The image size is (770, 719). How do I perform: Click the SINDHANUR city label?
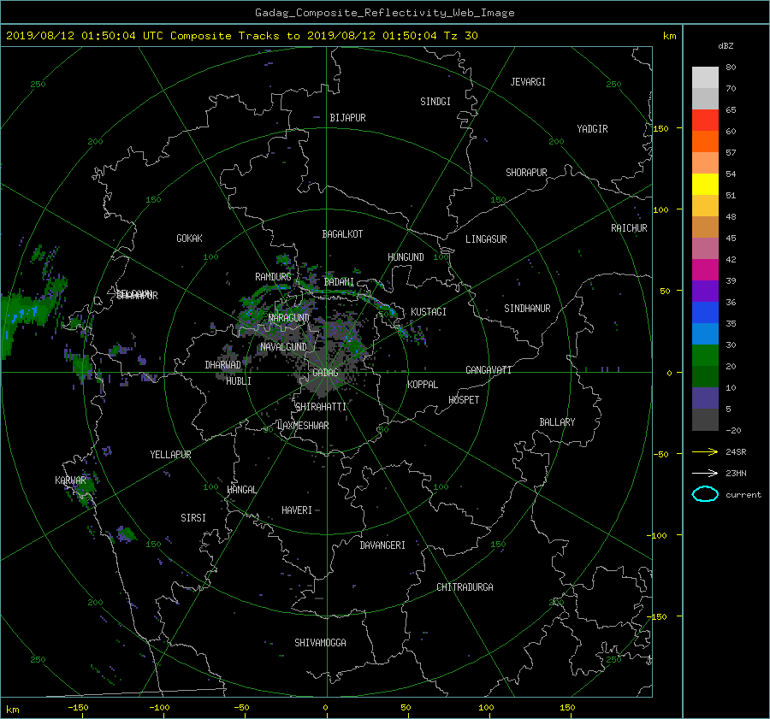pos(527,309)
